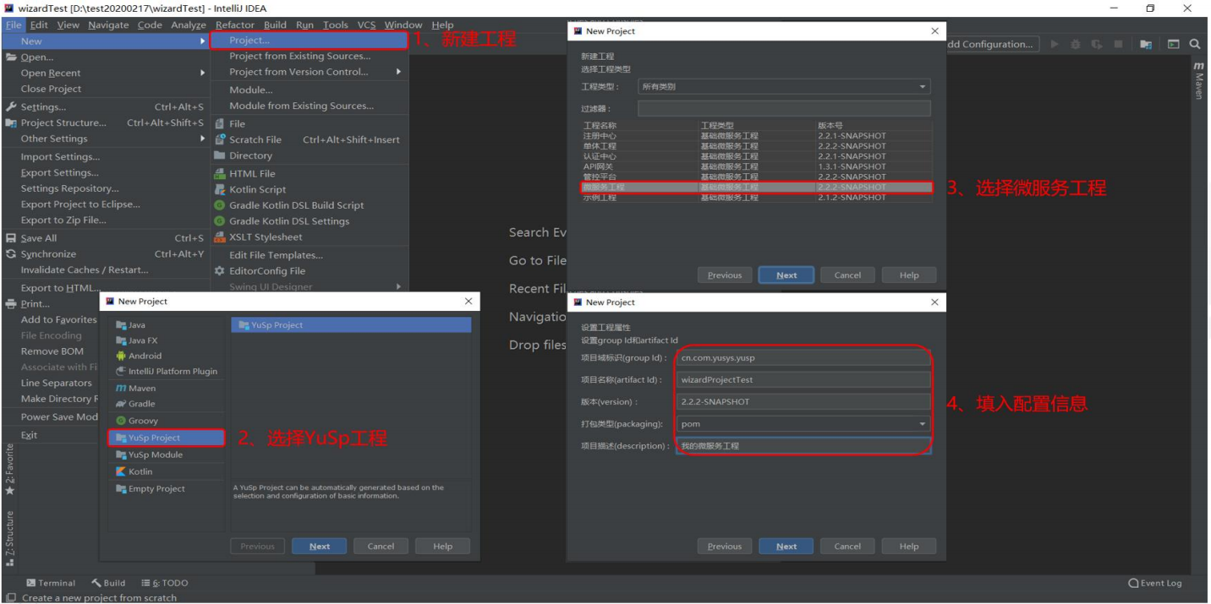The image size is (1211, 604).
Task: Open the Event Log in status bar
Action: point(1155,583)
